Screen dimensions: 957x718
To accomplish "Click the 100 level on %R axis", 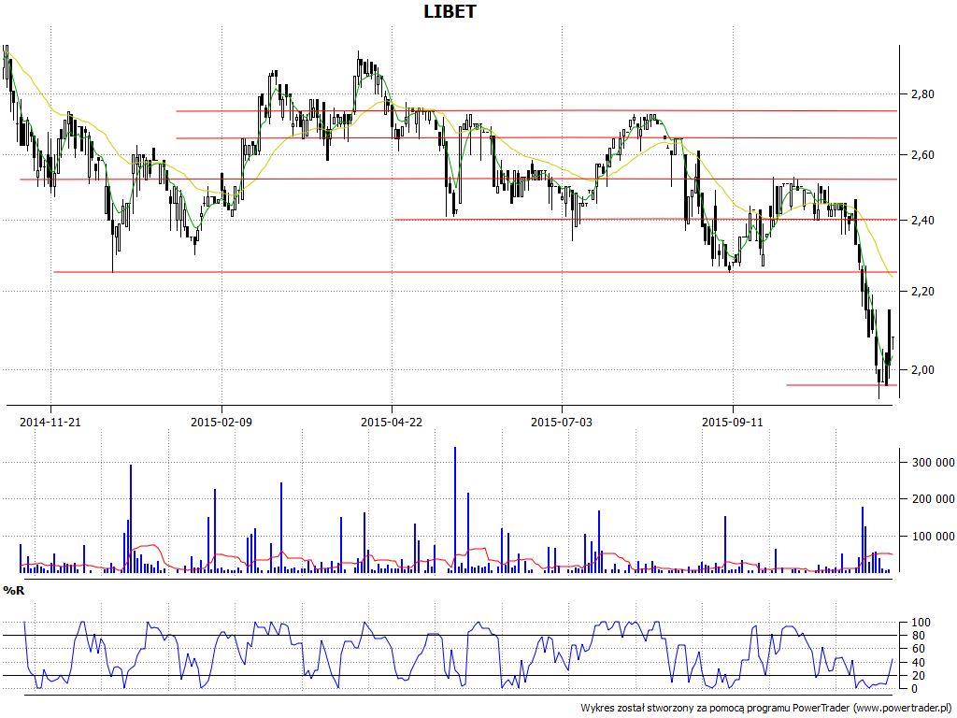I will pyautogui.click(x=921, y=623).
